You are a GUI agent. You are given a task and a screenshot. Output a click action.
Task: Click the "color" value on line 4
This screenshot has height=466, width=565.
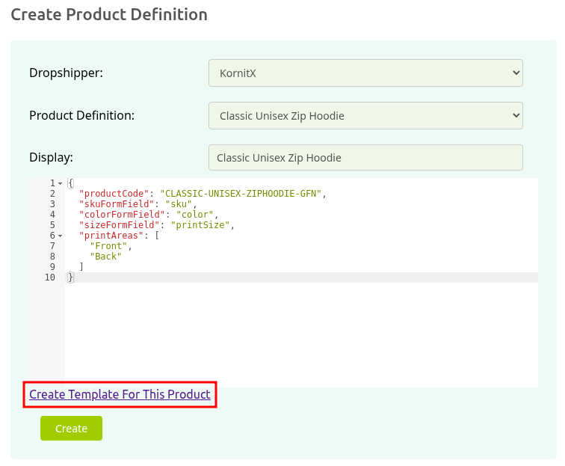coord(195,214)
